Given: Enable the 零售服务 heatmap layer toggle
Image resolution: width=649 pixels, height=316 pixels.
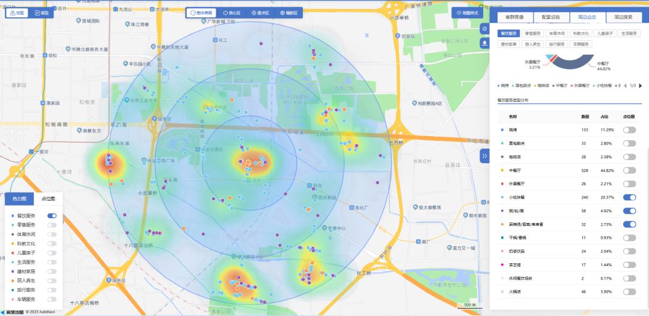Looking at the screenshot, I should click(x=52, y=225).
